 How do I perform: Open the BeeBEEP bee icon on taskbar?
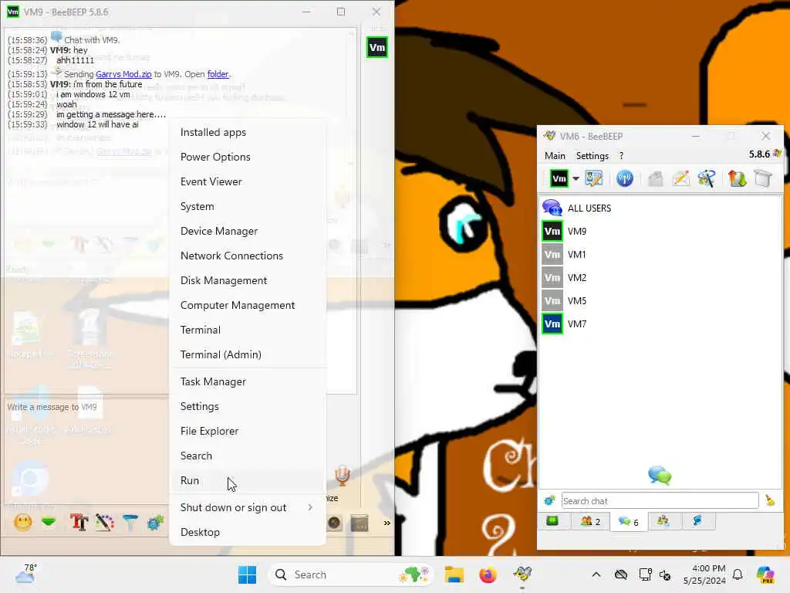(522, 574)
